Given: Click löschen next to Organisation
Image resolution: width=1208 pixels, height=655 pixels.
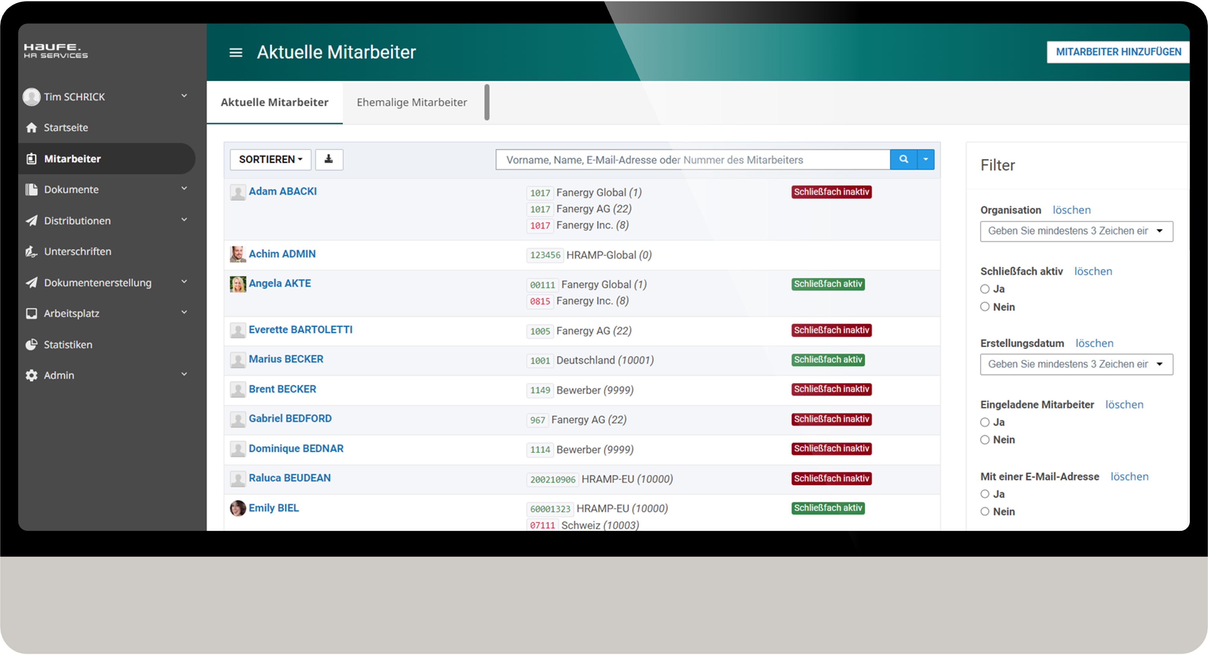Looking at the screenshot, I should [1072, 211].
